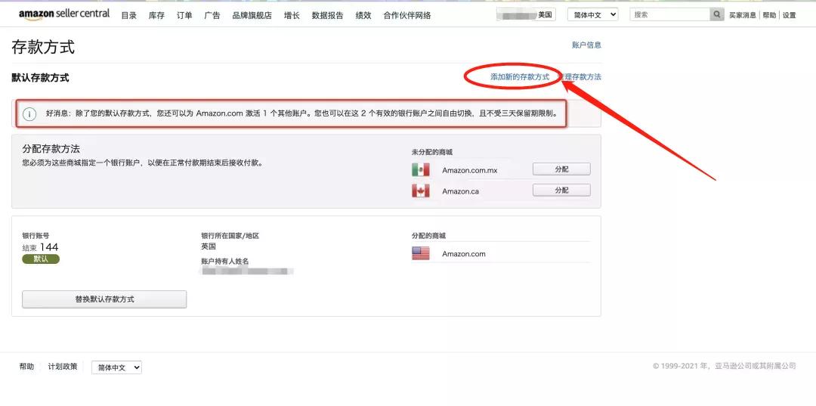
Task: Open the 数据报告 menu
Action: coord(327,16)
